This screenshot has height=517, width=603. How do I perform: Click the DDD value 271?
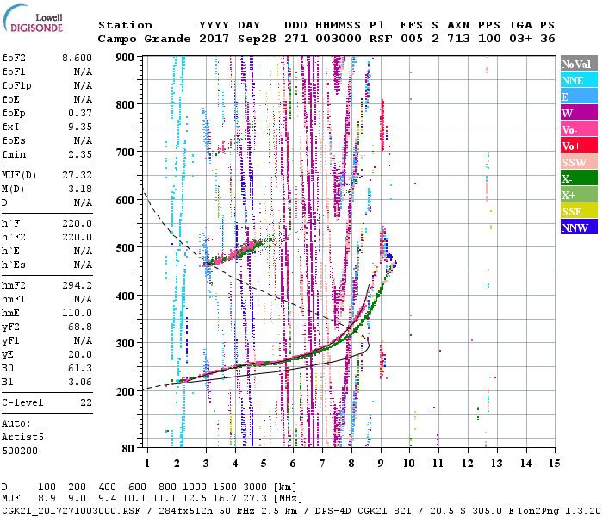[295, 39]
